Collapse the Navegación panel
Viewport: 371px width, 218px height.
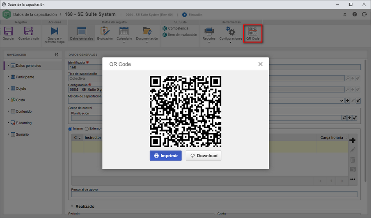56,54
